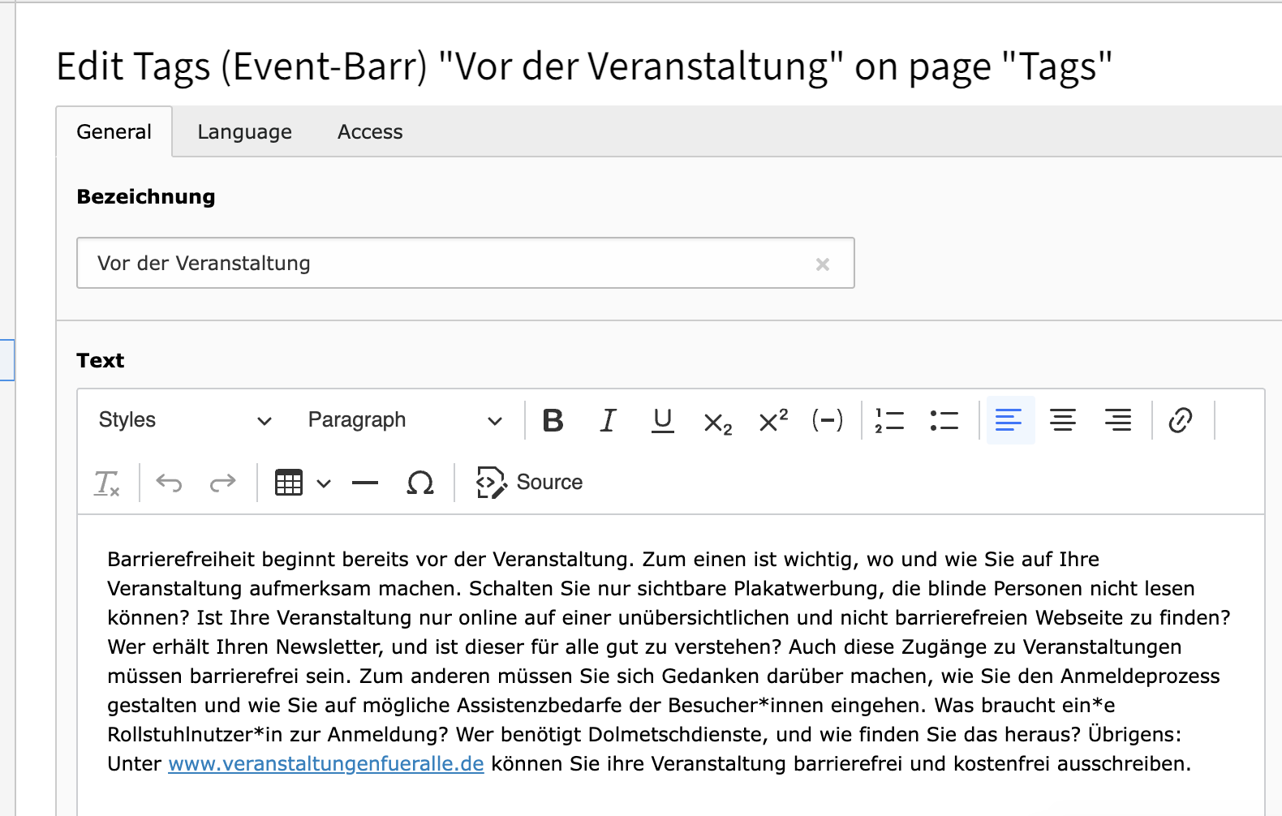Align text right
This screenshot has height=816, width=1282.
[x=1118, y=420]
